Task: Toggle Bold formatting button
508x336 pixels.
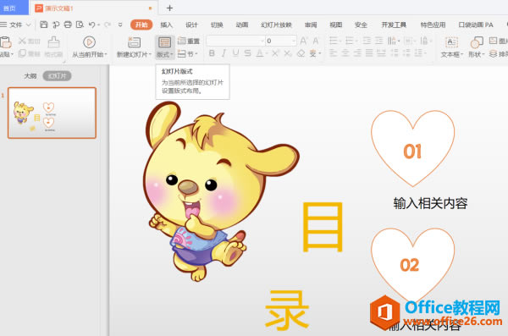Action: click(212, 53)
